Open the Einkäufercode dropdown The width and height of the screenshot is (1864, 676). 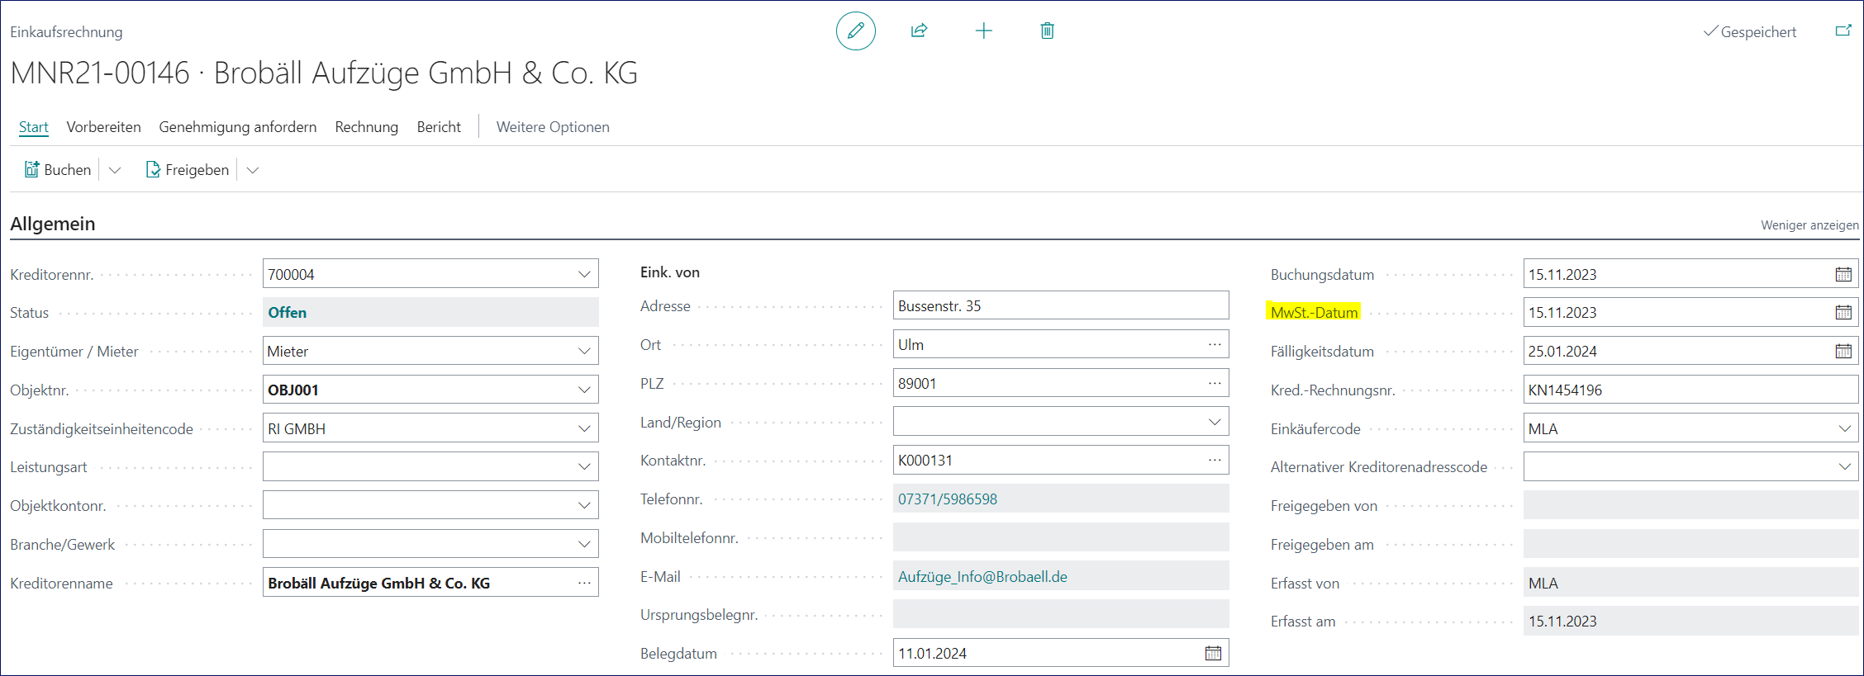1844,429
